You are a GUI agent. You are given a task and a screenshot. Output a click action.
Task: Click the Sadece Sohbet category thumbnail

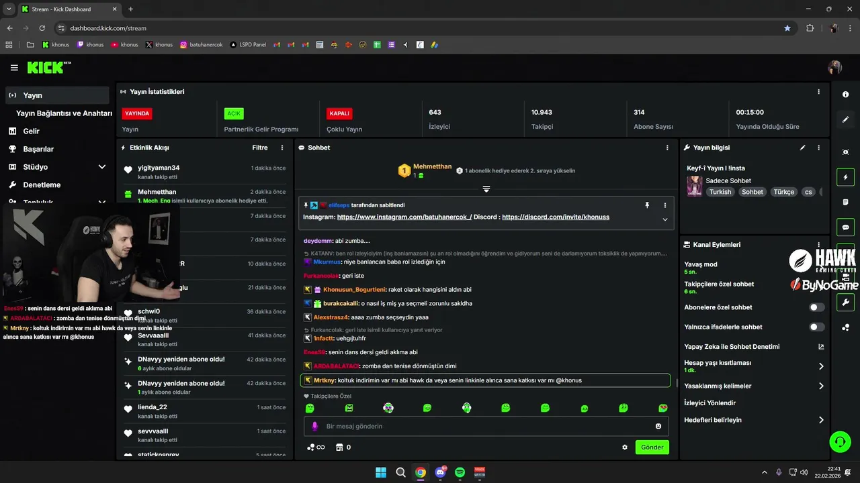695,186
